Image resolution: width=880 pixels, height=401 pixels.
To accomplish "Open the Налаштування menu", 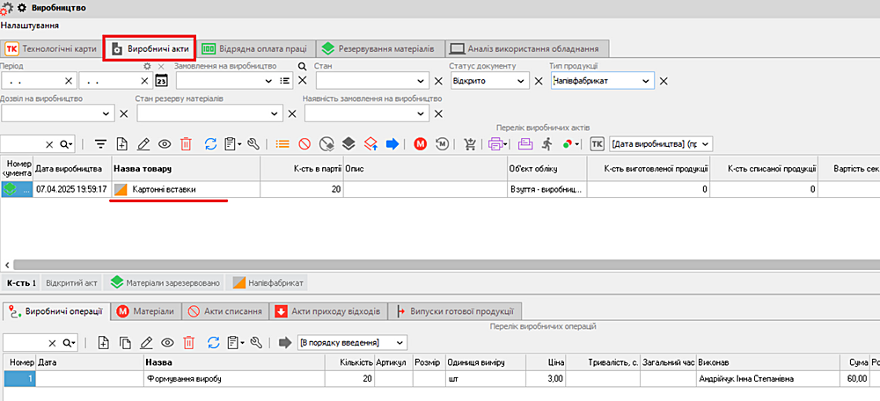I will point(30,26).
